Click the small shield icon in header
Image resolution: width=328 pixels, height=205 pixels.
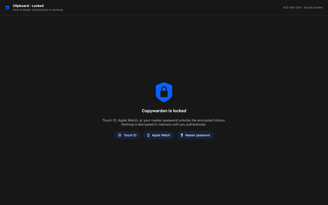(x=7, y=8)
